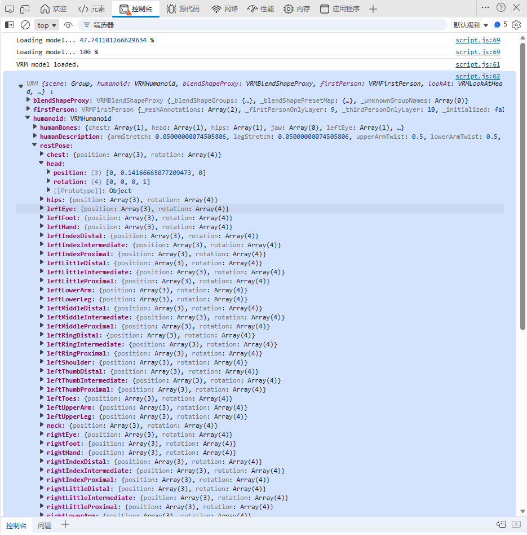Toggle device emulation icon
527x535 pixels.
tap(25, 9)
